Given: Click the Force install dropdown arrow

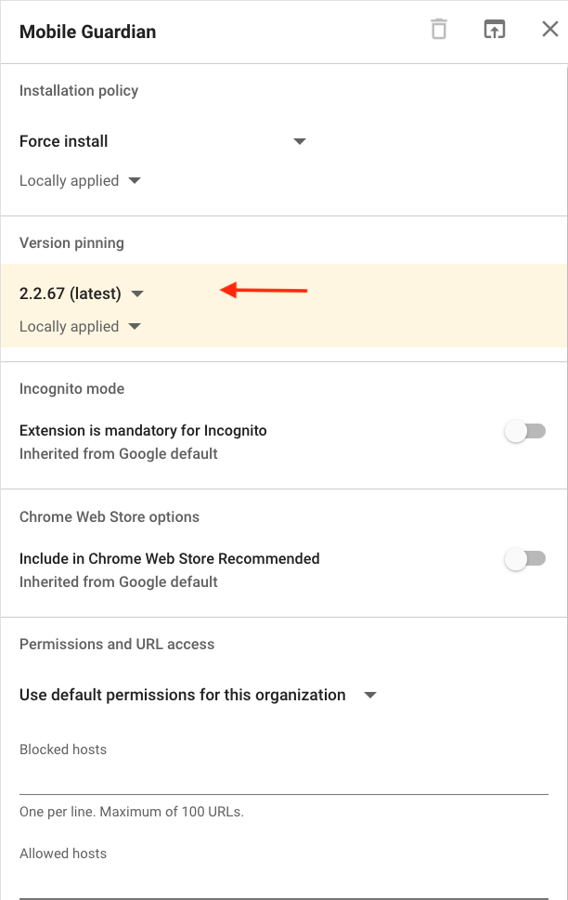Looking at the screenshot, I should click(x=300, y=141).
